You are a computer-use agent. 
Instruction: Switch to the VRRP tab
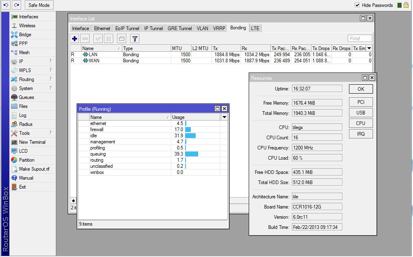(x=219, y=29)
